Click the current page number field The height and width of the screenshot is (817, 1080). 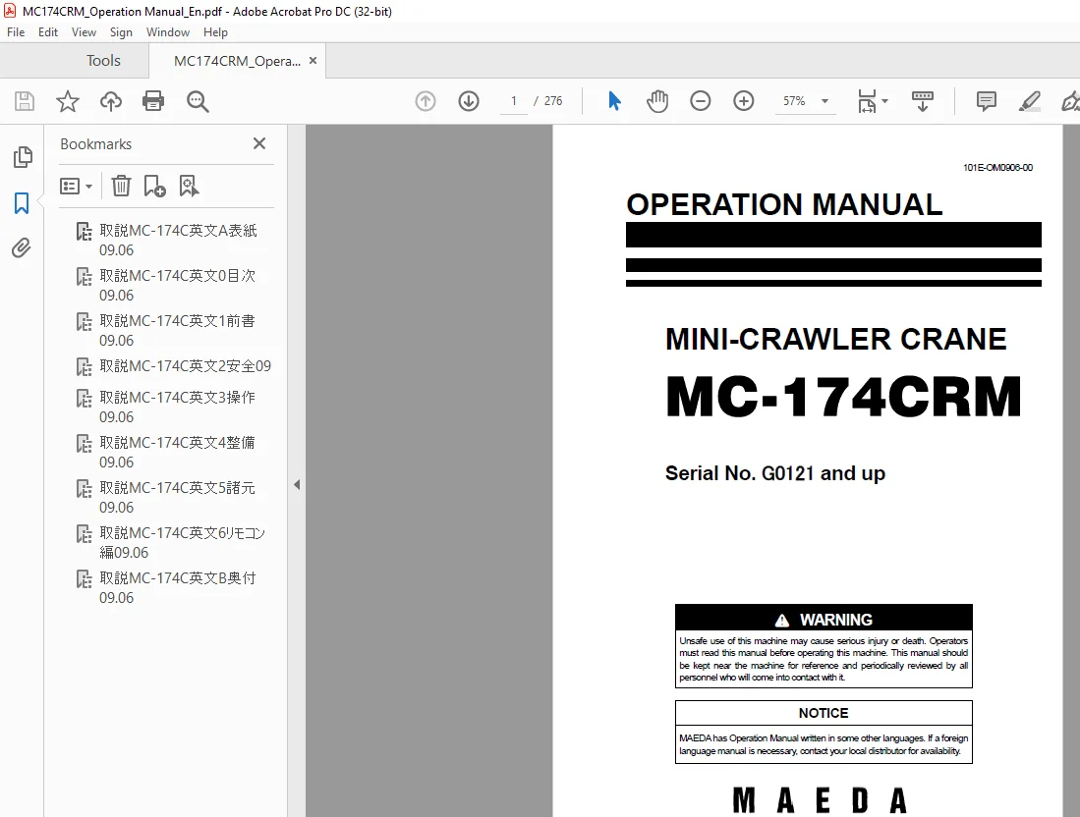pos(513,101)
